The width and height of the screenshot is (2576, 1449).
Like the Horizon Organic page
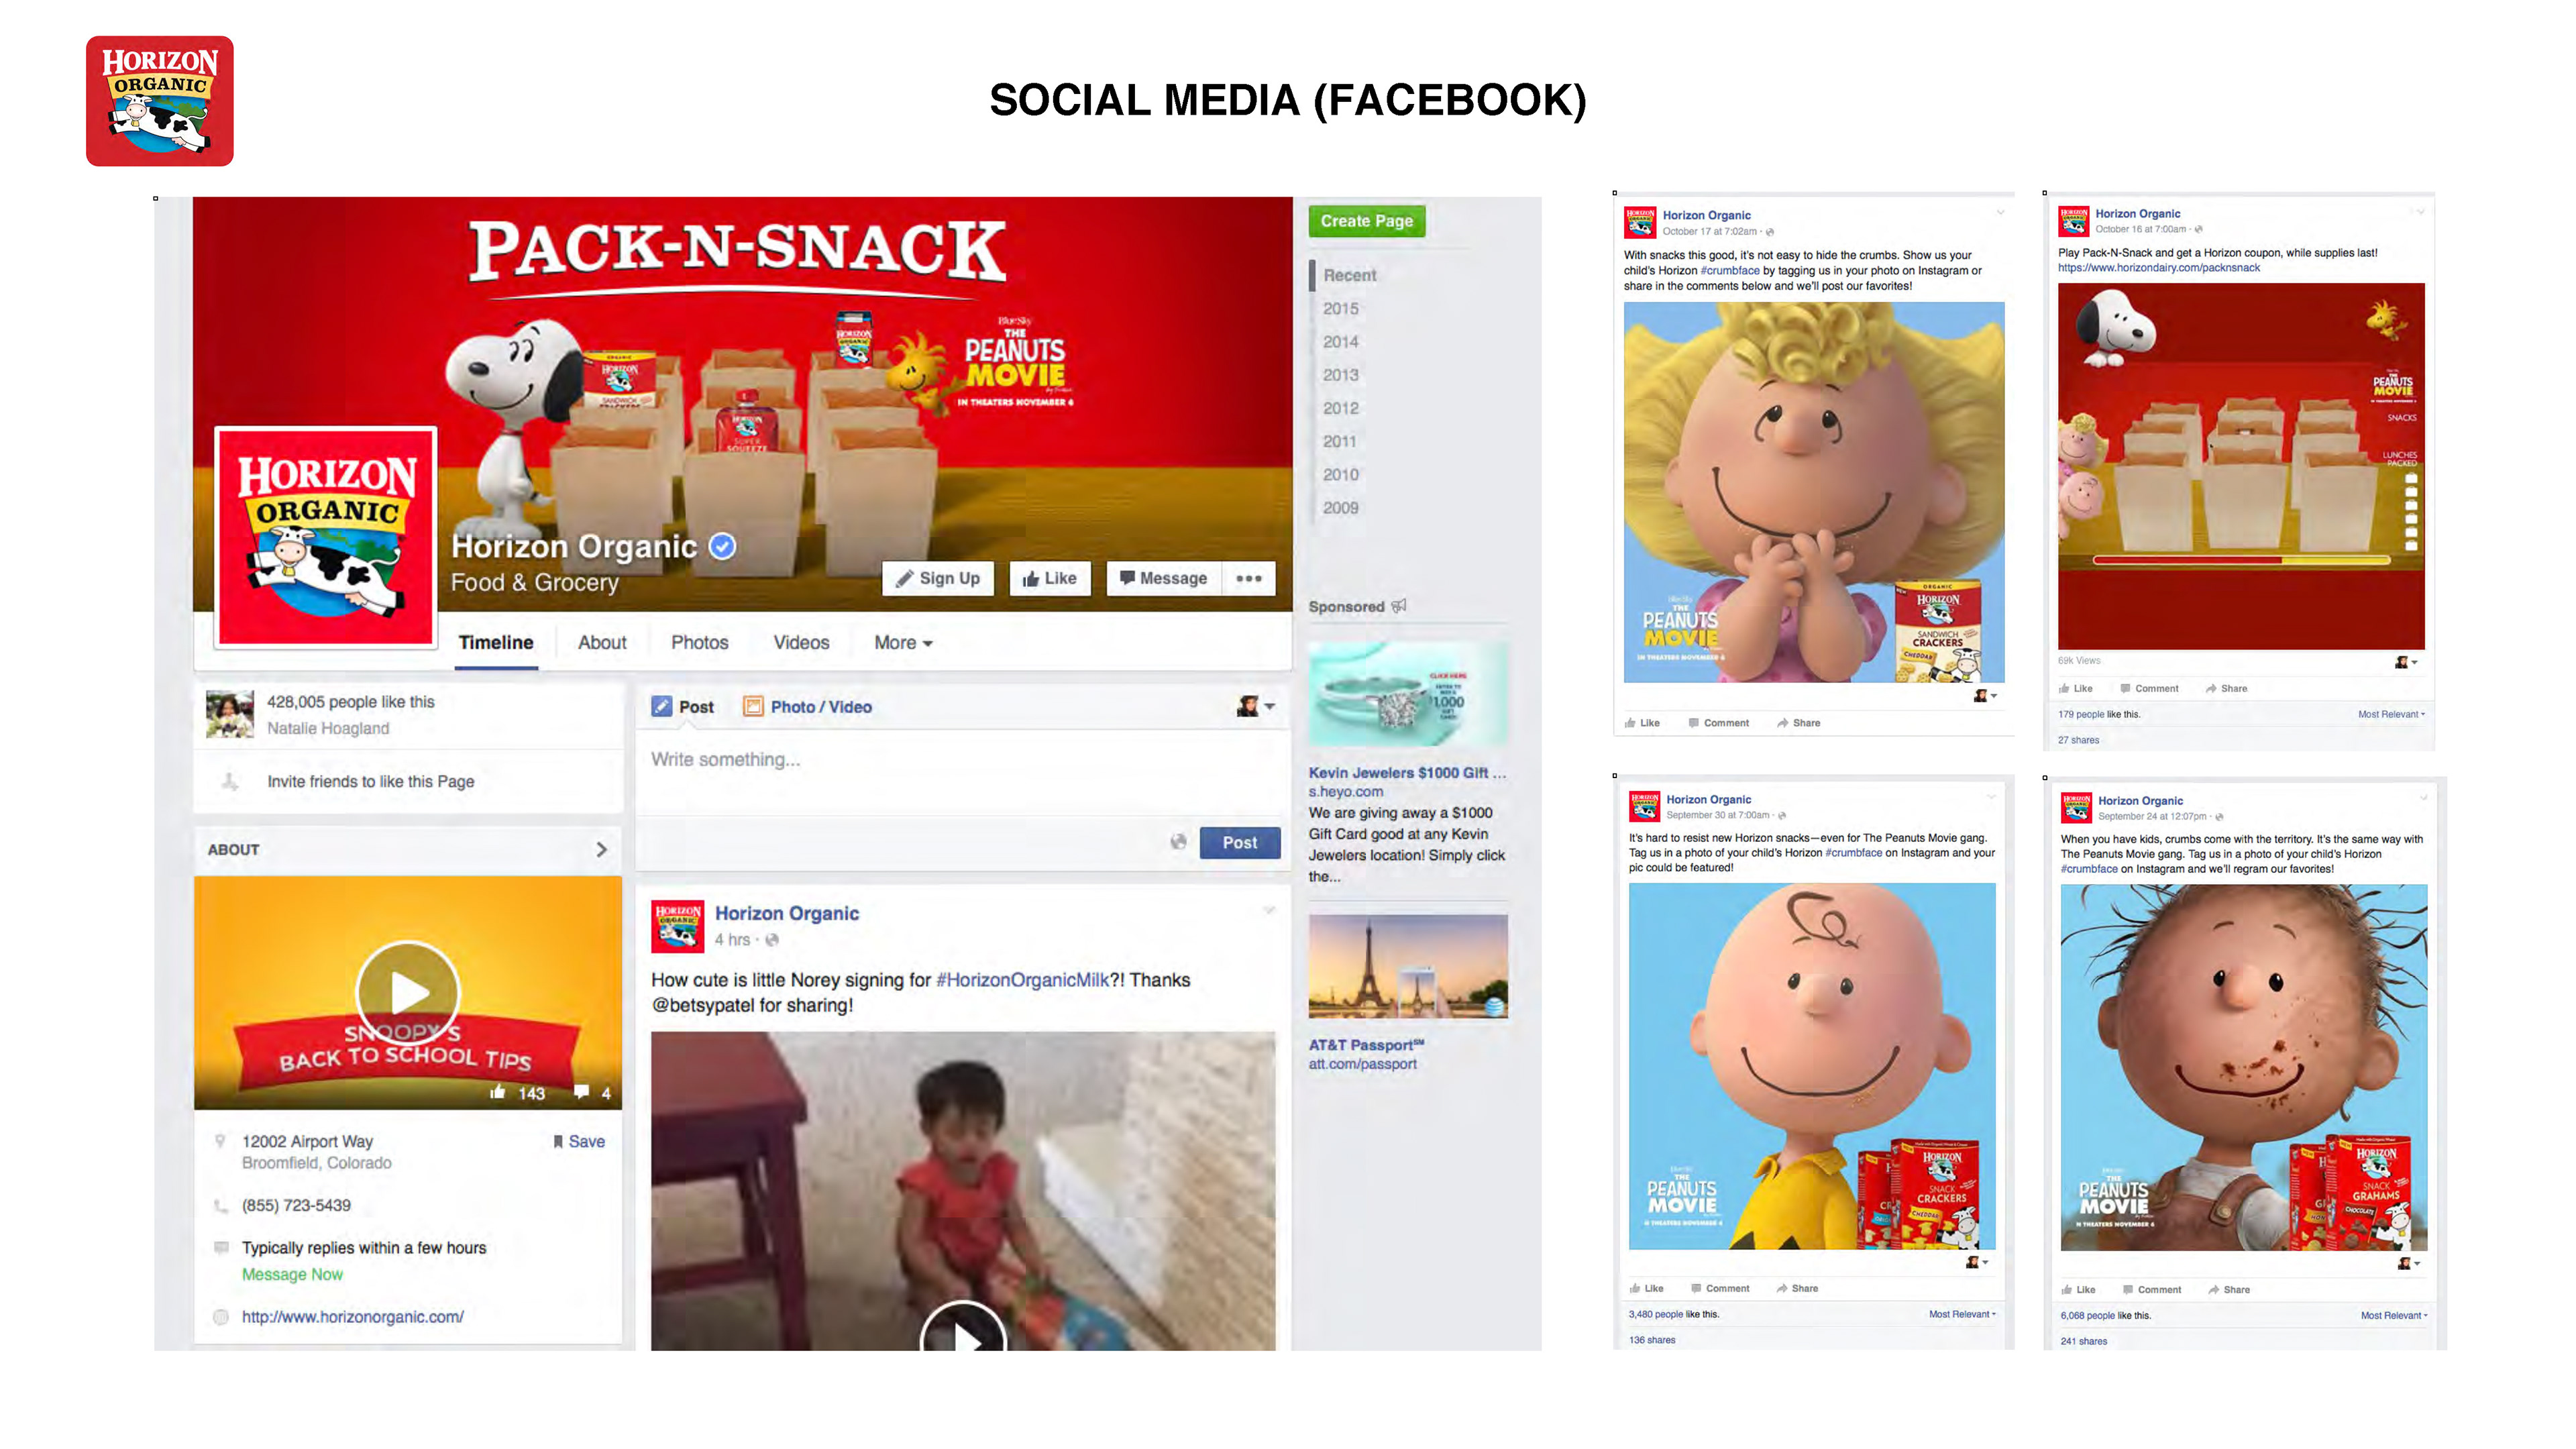pyautogui.click(x=1049, y=578)
